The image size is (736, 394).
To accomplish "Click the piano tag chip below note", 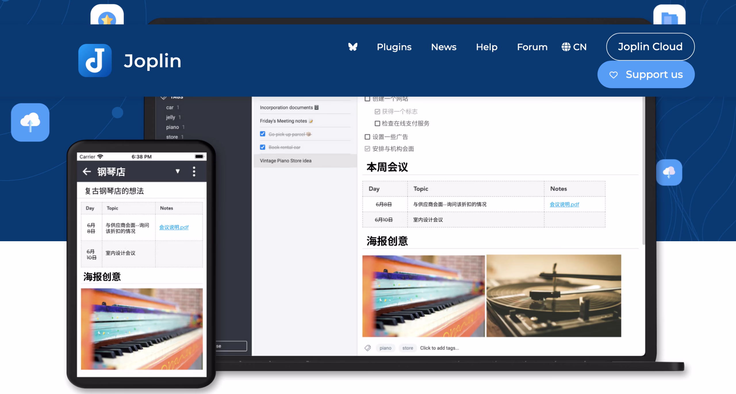I will [385, 348].
